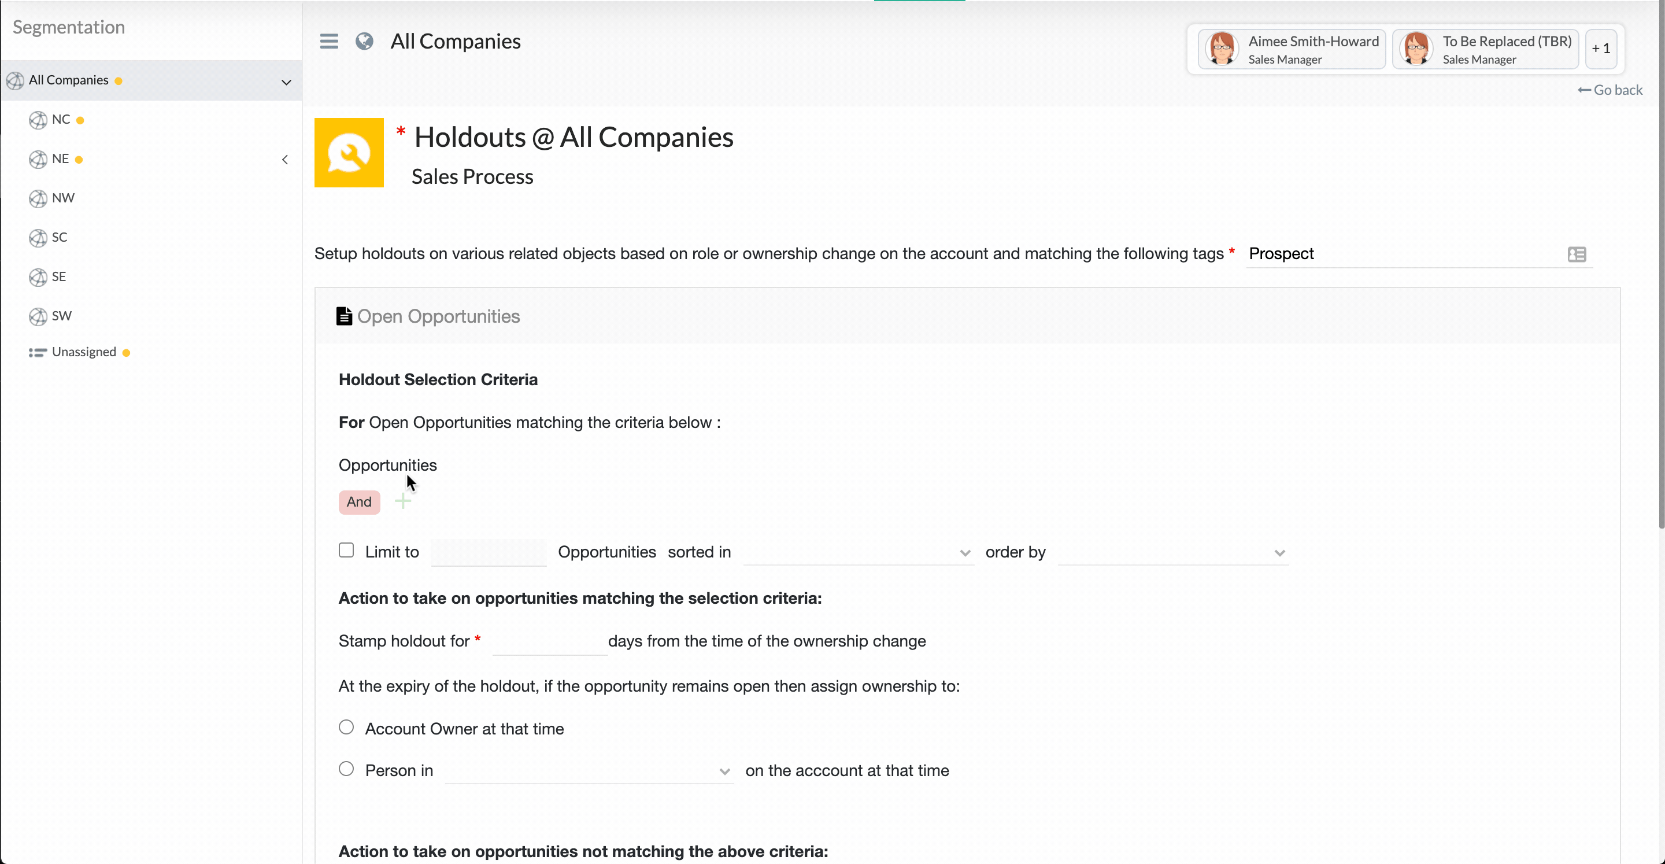Select Unassigned in the segmentation tree
The height and width of the screenshot is (864, 1665).
click(84, 352)
